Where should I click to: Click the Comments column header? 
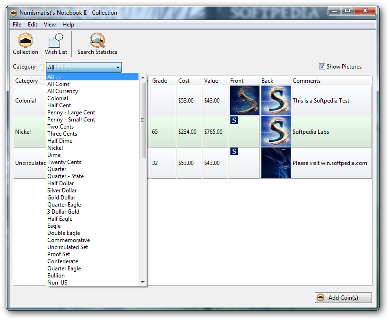pyautogui.click(x=331, y=81)
